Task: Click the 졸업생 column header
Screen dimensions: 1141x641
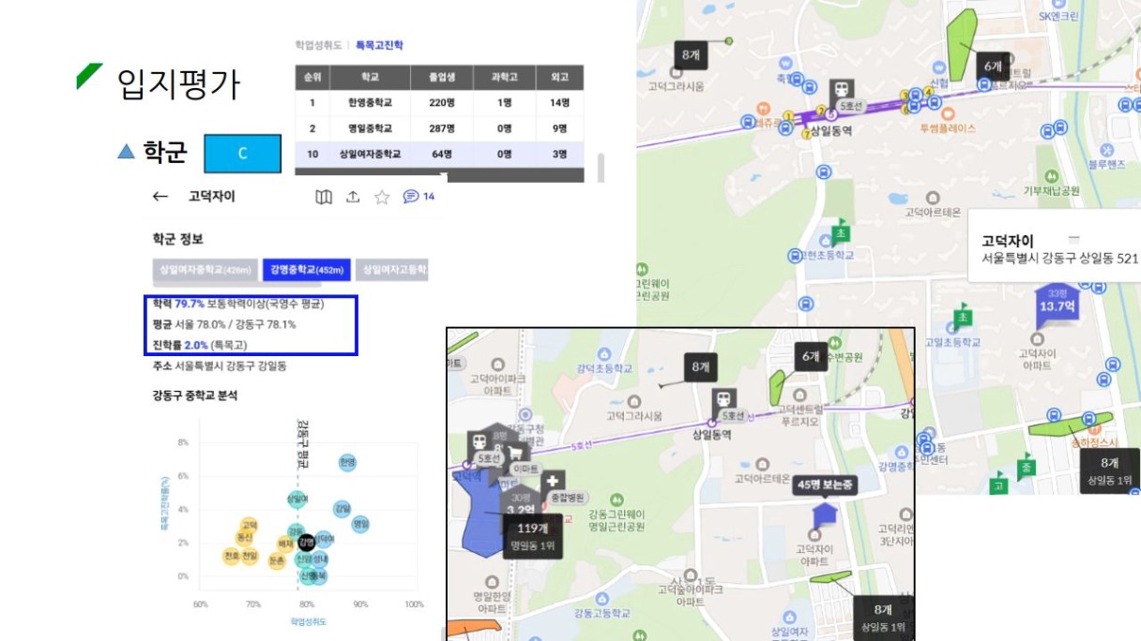Action: pos(441,78)
